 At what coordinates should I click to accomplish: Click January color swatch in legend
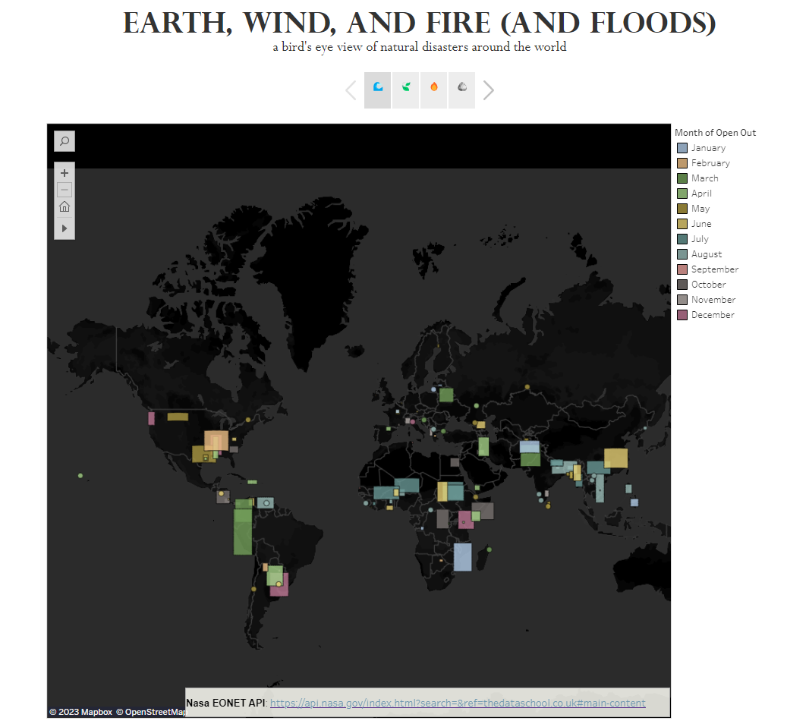point(682,148)
